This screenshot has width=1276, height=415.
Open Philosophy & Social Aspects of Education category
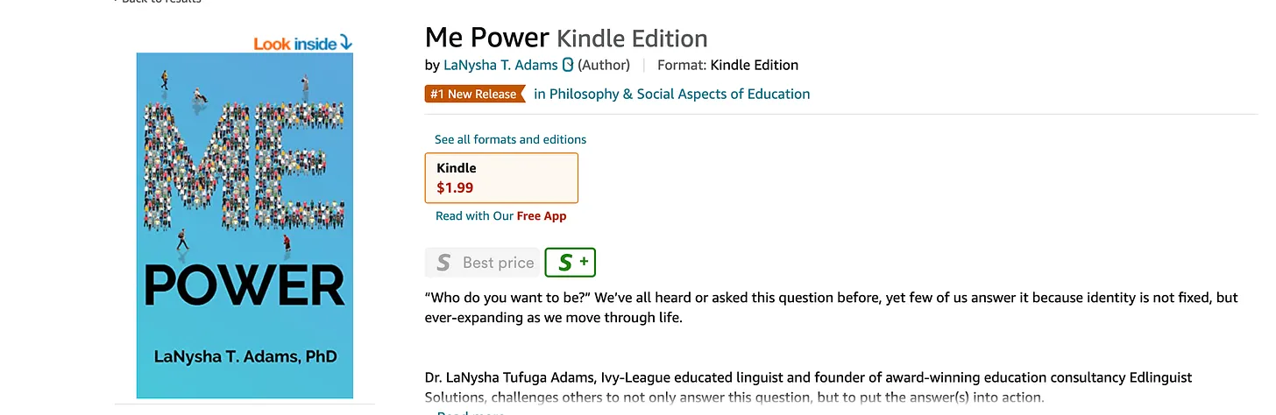[672, 94]
